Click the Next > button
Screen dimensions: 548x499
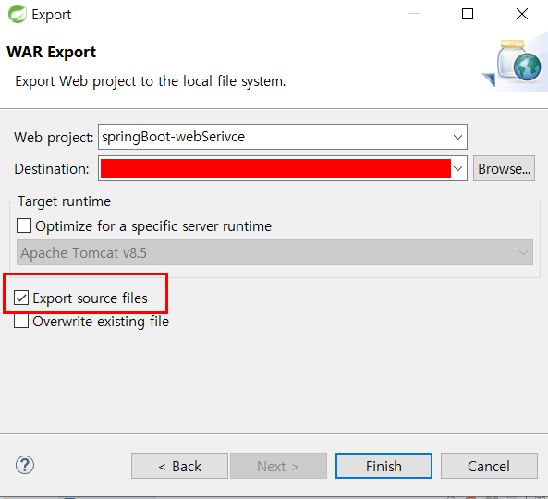coord(278,466)
